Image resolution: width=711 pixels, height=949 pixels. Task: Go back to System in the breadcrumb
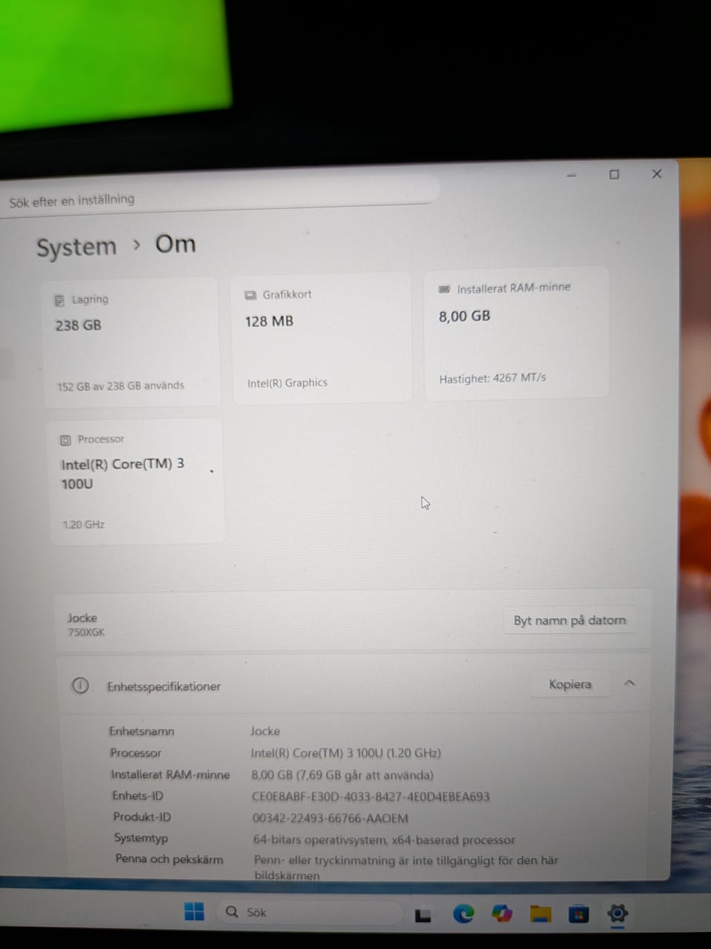pyautogui.click(x=76, y=247)
